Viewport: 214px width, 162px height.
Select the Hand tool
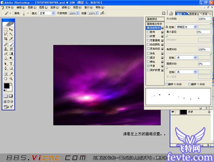point(6,78)
